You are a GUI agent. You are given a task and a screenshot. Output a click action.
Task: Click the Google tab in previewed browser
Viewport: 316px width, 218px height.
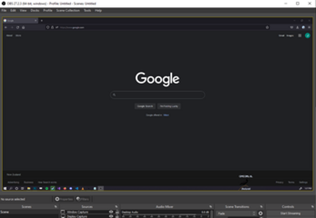[20, 20]
